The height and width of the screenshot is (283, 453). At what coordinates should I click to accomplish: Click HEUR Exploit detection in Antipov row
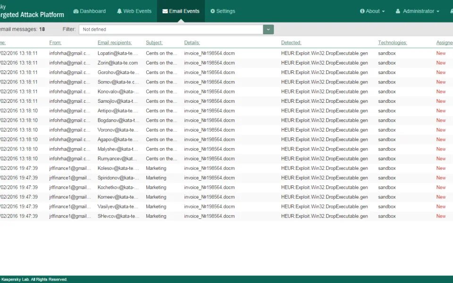tap(325, 110)
